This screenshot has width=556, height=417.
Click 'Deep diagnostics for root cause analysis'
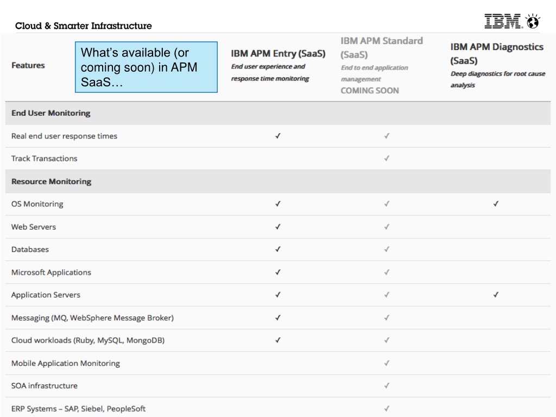coord(498,79)
